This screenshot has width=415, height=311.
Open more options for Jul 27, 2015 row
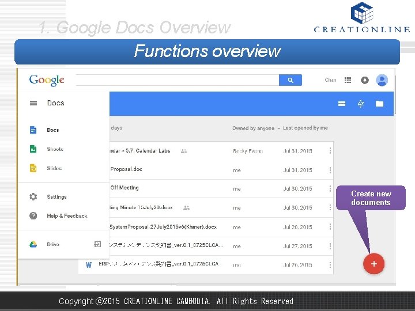[x=330, y=246]
